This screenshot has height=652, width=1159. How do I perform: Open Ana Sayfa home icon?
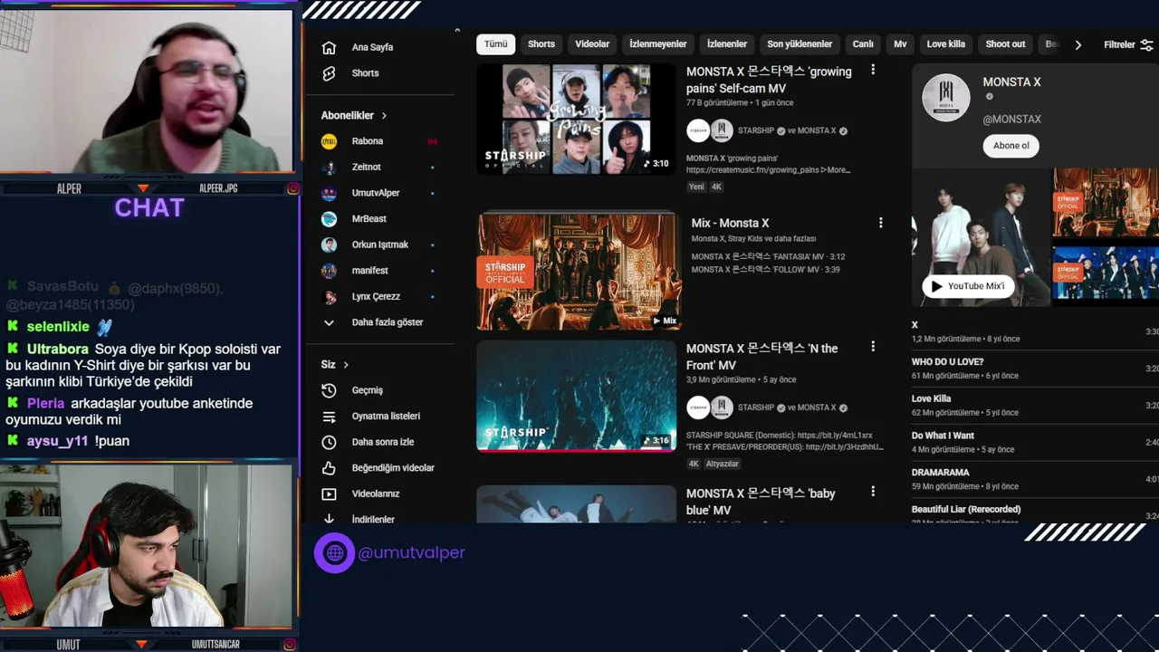(329, 47)
